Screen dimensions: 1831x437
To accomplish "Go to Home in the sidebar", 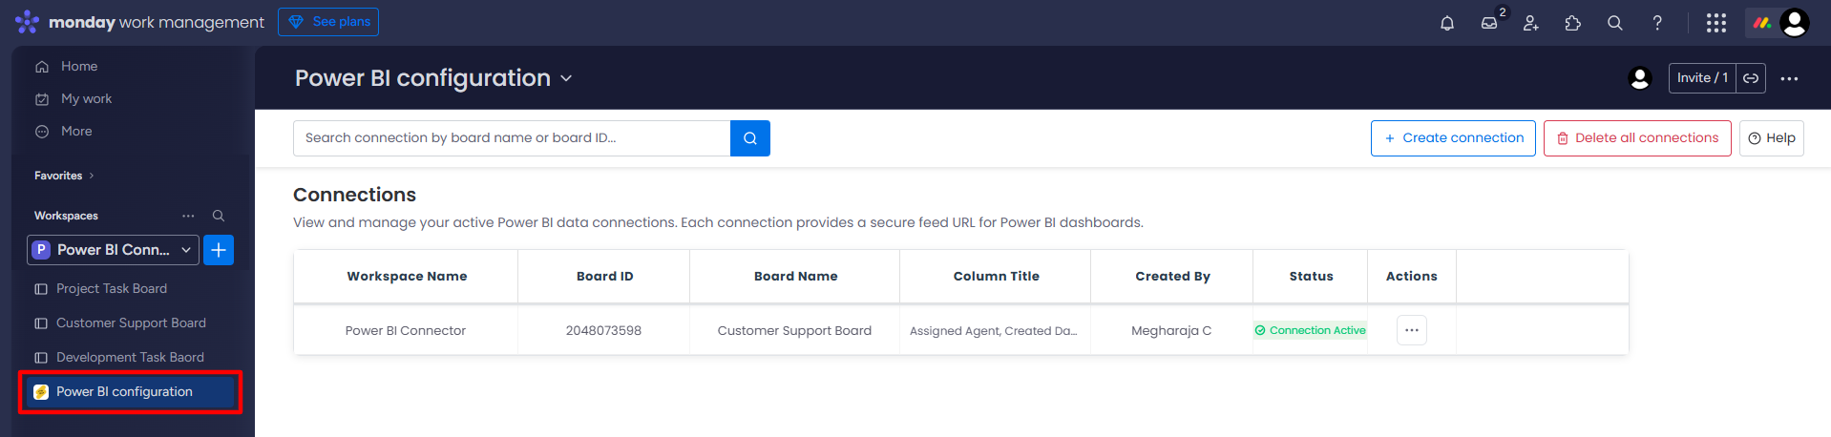I will point(79,67).
